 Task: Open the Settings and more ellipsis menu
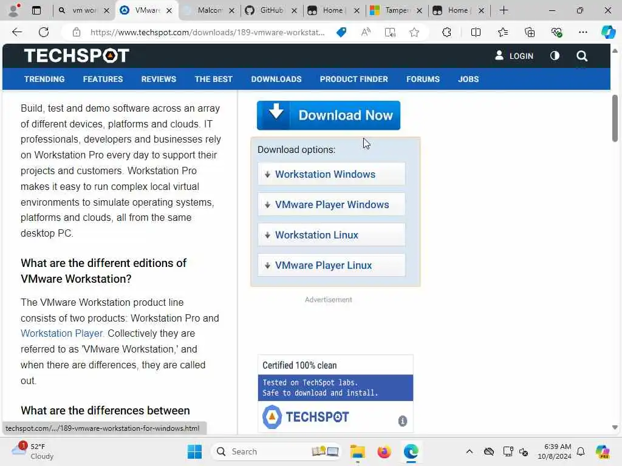[x=583, y=32]
